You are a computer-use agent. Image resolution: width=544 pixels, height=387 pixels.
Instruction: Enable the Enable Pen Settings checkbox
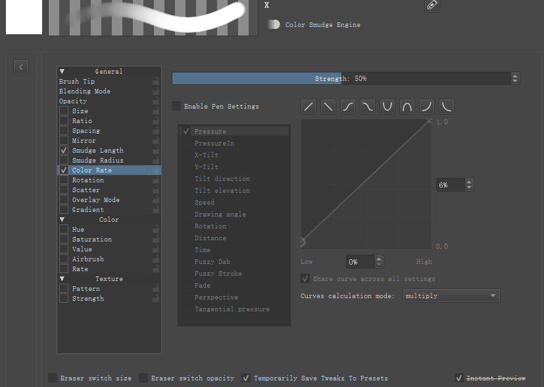pyautogui.click(x=176, y=106)
